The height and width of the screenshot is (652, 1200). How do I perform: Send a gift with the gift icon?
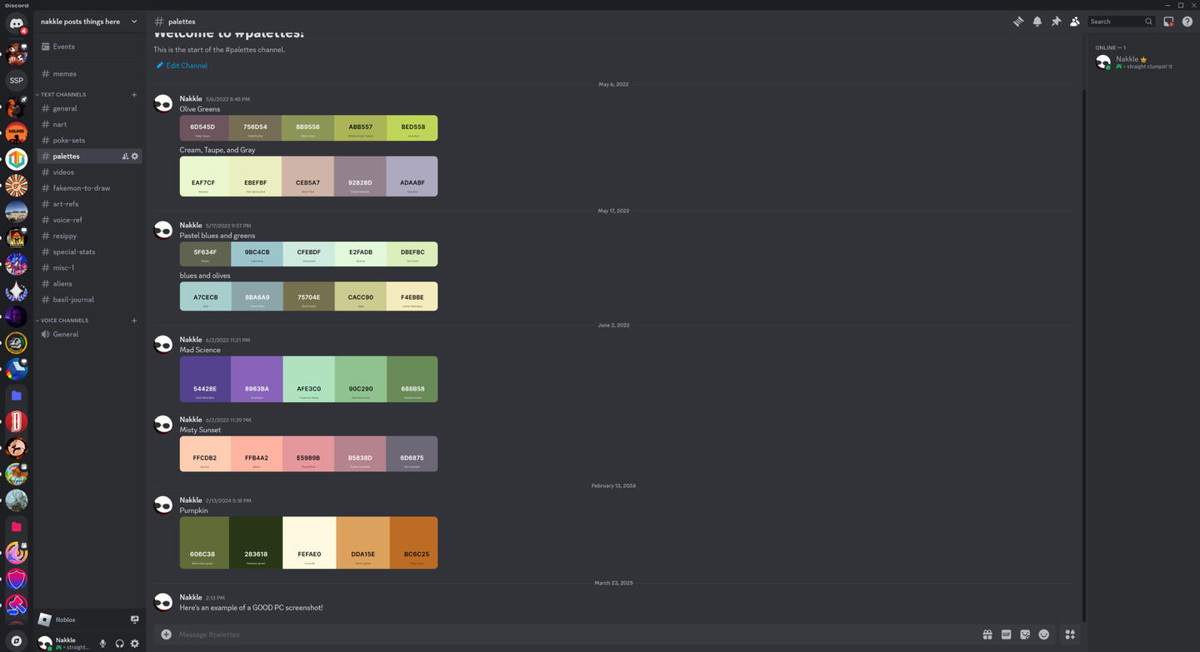click(987, 635)
